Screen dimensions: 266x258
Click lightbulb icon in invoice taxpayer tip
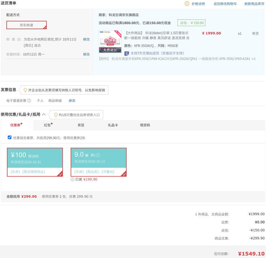(x=25, y=90)
